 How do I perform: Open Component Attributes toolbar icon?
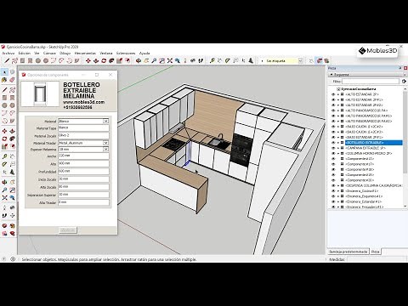[x=326, y=60]
